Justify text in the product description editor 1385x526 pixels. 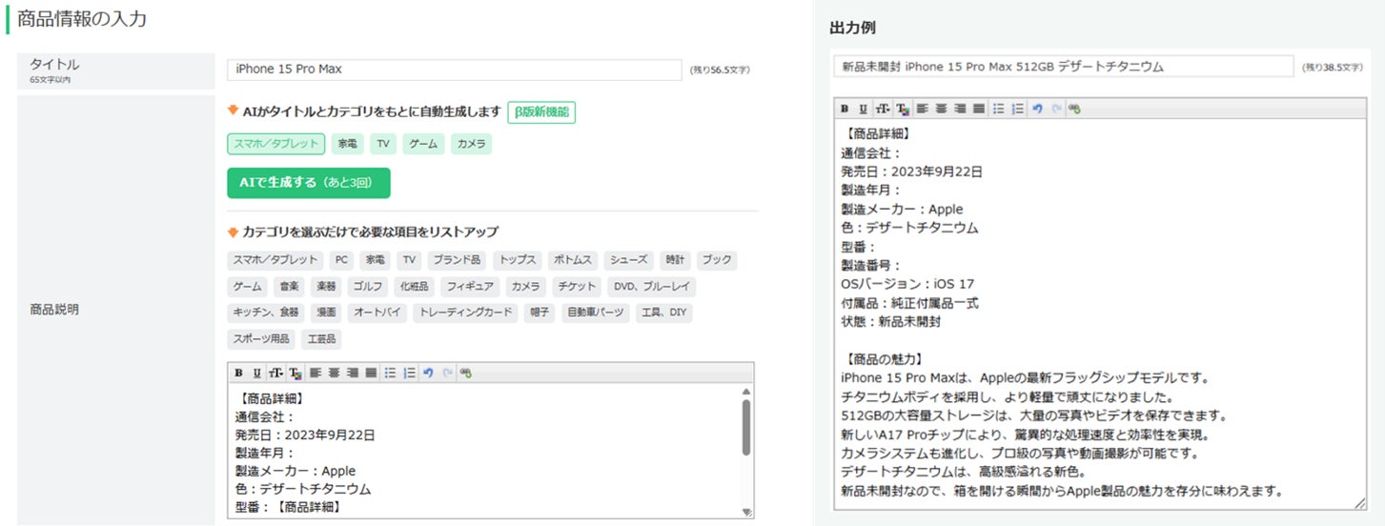(x=371, y=373)
